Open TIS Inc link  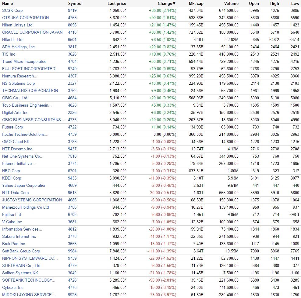coord(9,54)
